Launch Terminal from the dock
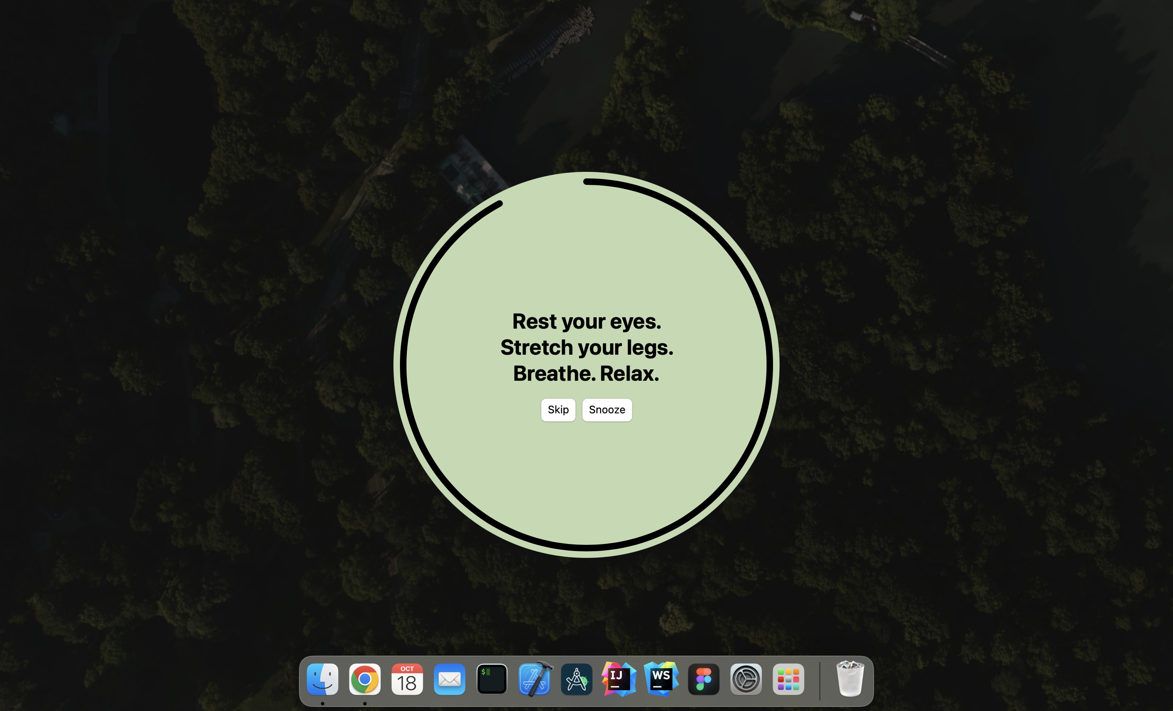The height and width of the screenshot is (711, 1173). pyautogui.click(x=492, y=679)
